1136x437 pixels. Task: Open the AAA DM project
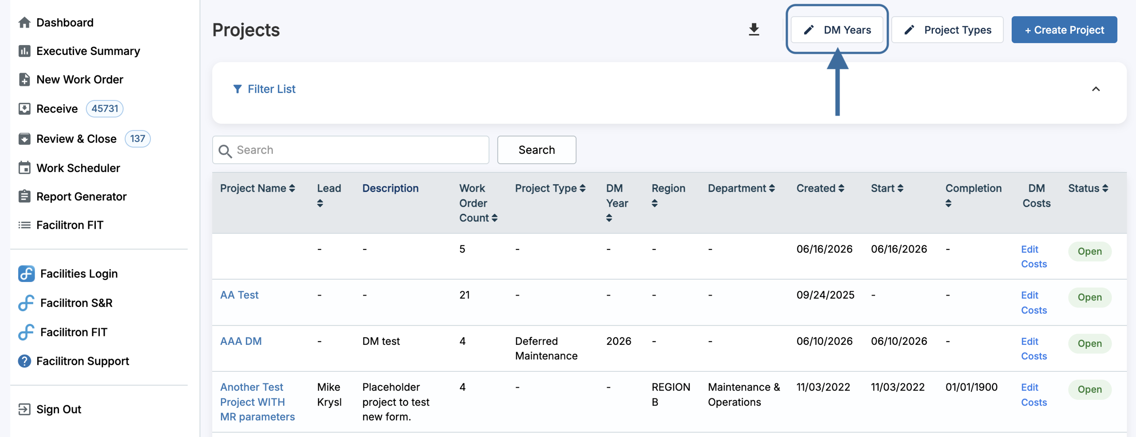(241, 341)
